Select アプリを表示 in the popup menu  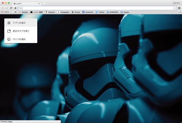[21, 23]
